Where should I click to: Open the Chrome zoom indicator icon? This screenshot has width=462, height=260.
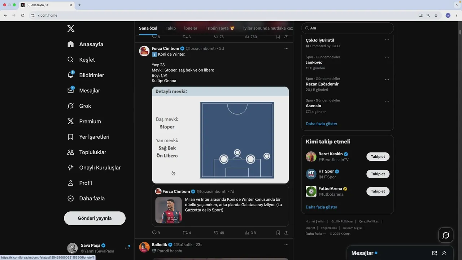[428, 16]
